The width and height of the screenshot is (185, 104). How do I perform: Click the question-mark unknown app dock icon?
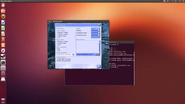point(3,68)
